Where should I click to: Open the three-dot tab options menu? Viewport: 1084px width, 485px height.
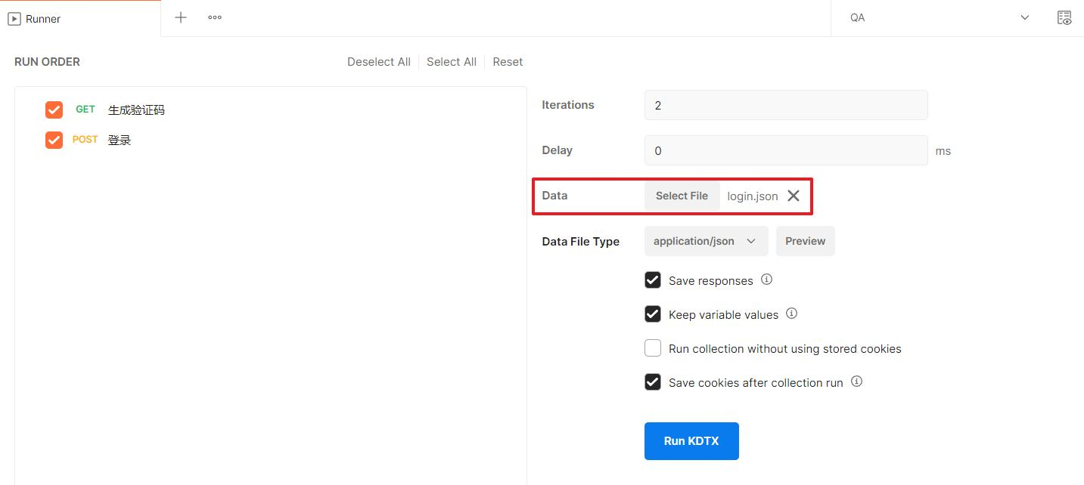pyautogui.click(x=215, y=17)
